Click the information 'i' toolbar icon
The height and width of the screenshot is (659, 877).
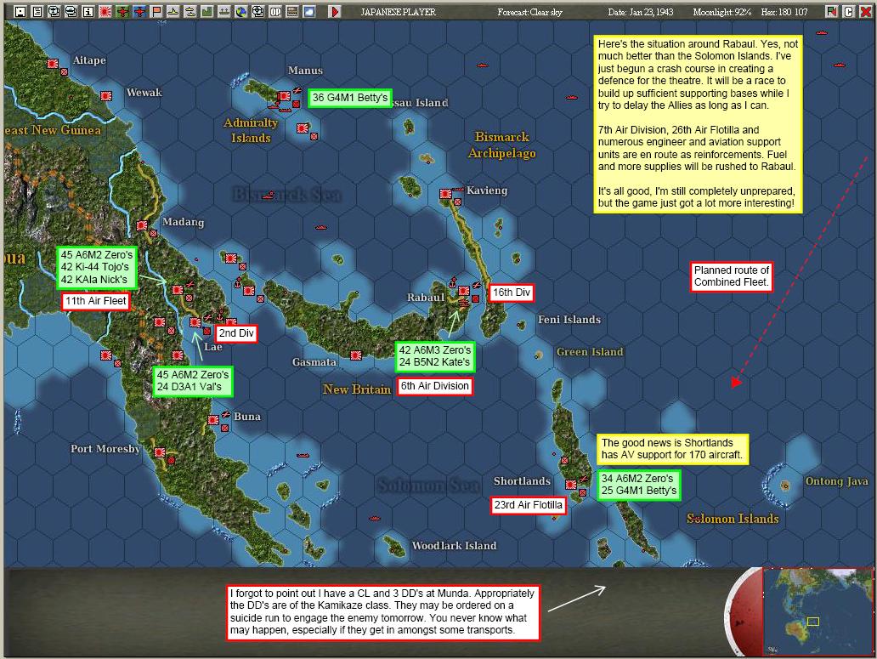[88, 11]
